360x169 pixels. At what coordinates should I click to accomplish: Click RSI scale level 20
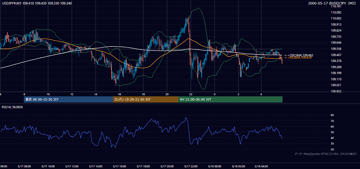[332, 149]
